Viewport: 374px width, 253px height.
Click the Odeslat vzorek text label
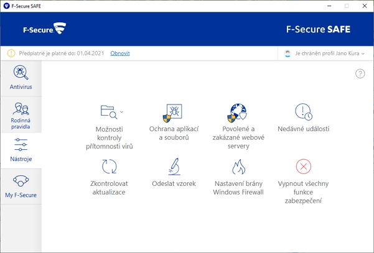point(174,183)
